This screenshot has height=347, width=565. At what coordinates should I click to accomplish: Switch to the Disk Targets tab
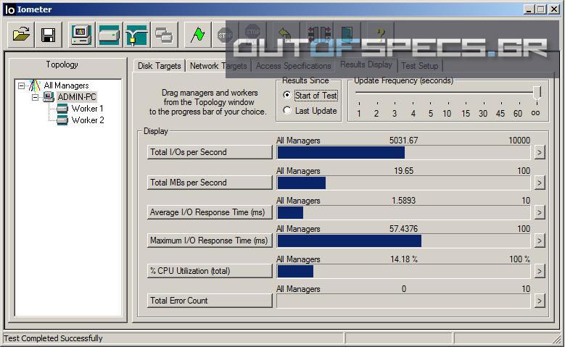pyautogui.click(x=160, y=66)
